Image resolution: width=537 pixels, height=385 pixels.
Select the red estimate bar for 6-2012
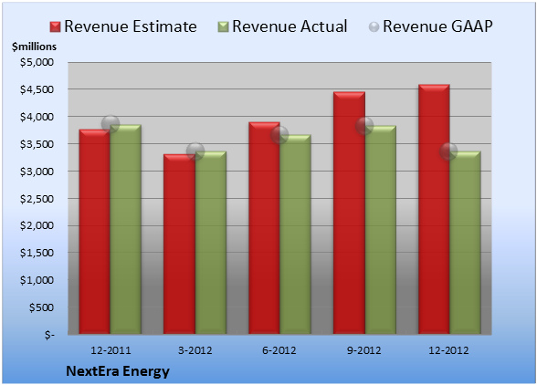coord(265,228)
